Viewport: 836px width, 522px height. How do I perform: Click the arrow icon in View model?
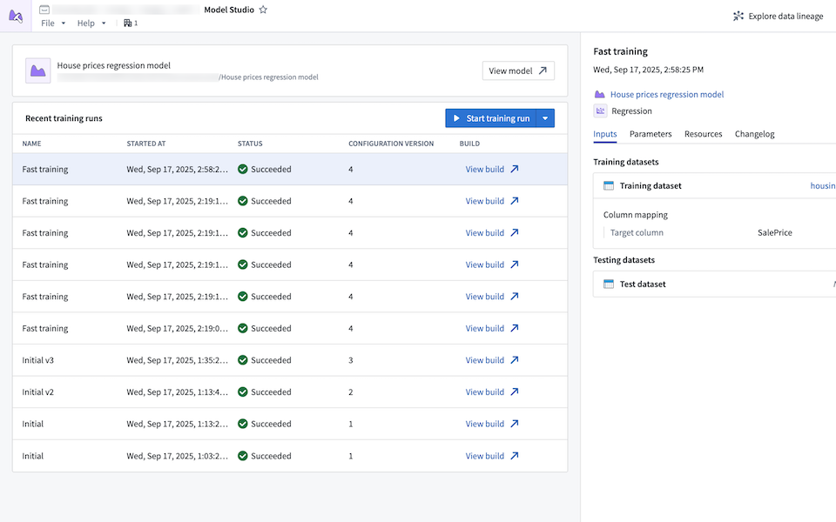[x=543, y=70]
